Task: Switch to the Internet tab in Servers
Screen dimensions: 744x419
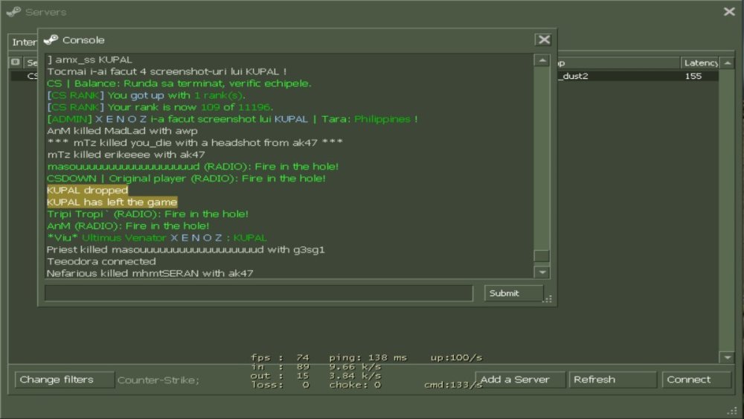Action: 24,42
